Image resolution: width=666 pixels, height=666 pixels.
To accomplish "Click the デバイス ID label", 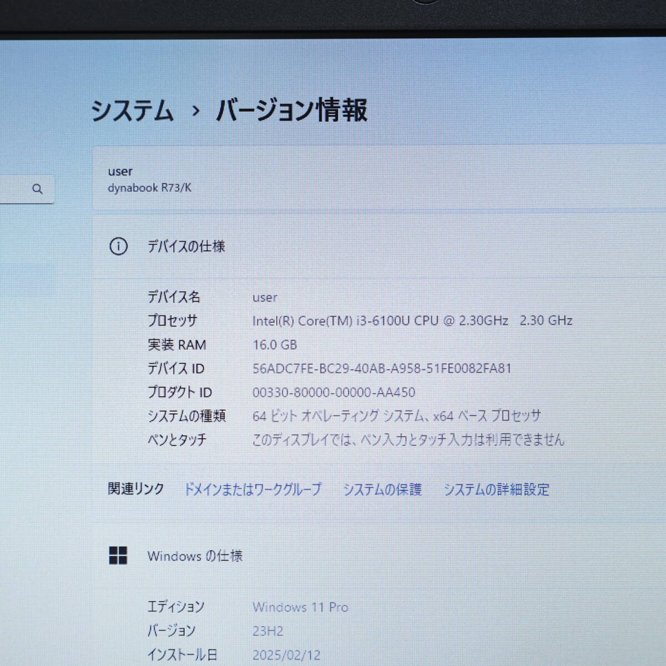I will [175, 369].
